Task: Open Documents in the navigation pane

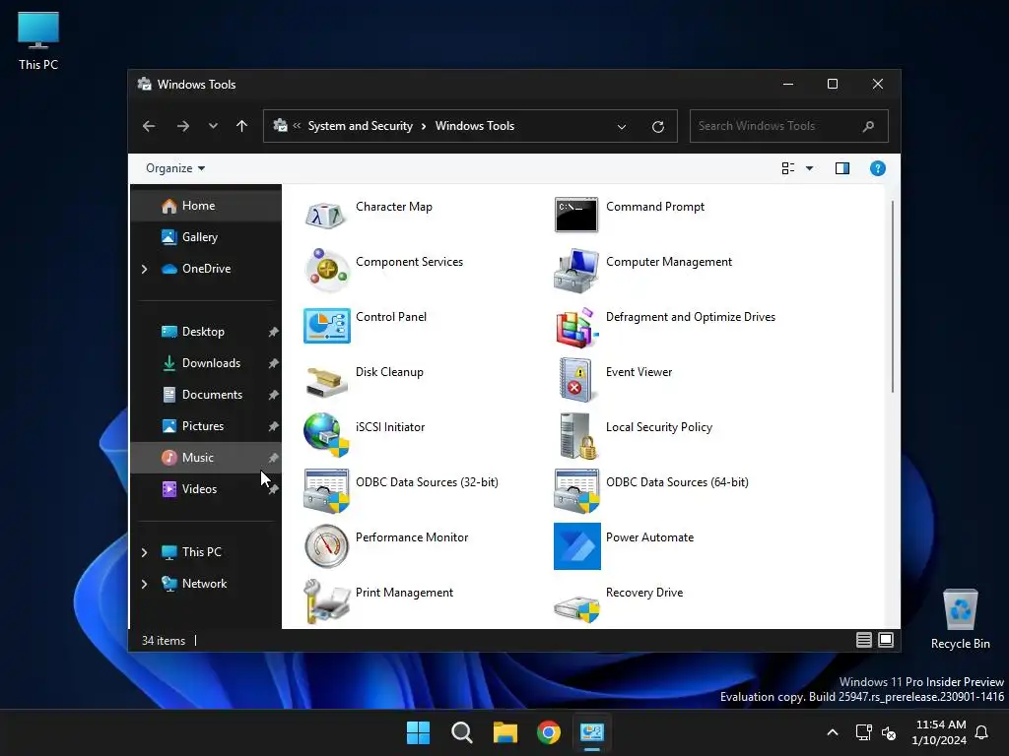Action: click(205, 395)
